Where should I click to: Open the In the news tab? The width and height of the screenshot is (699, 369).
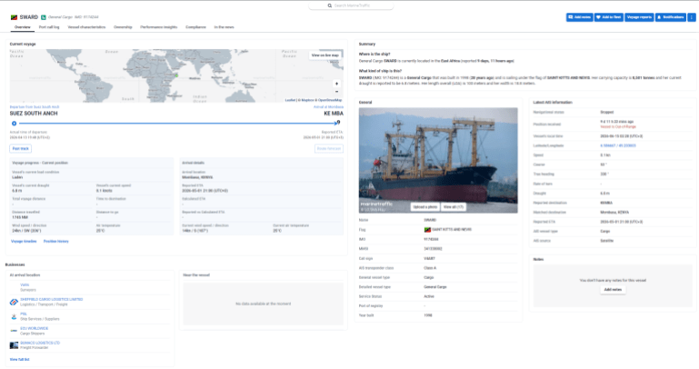(x=224, y=27)
